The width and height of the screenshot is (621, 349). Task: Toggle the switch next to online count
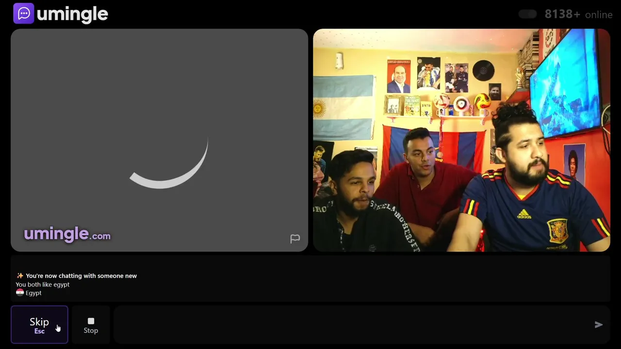click(x=527, y=15)
